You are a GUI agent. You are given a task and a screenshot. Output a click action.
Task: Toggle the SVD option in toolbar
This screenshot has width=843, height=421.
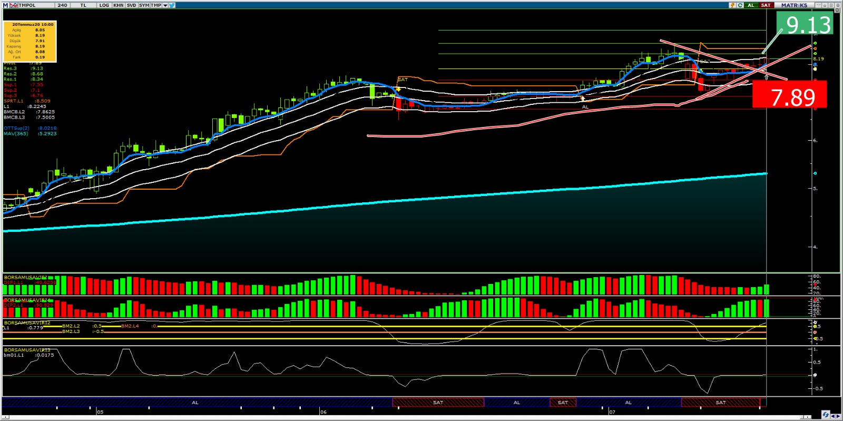point(131,5)
